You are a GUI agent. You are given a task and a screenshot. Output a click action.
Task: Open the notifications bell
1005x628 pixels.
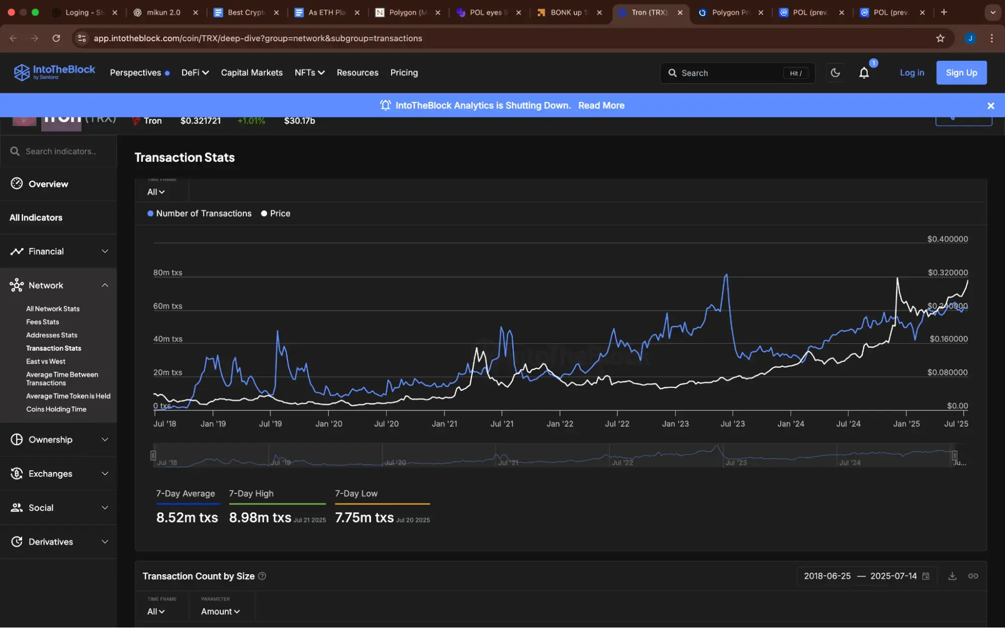(864, 73)
